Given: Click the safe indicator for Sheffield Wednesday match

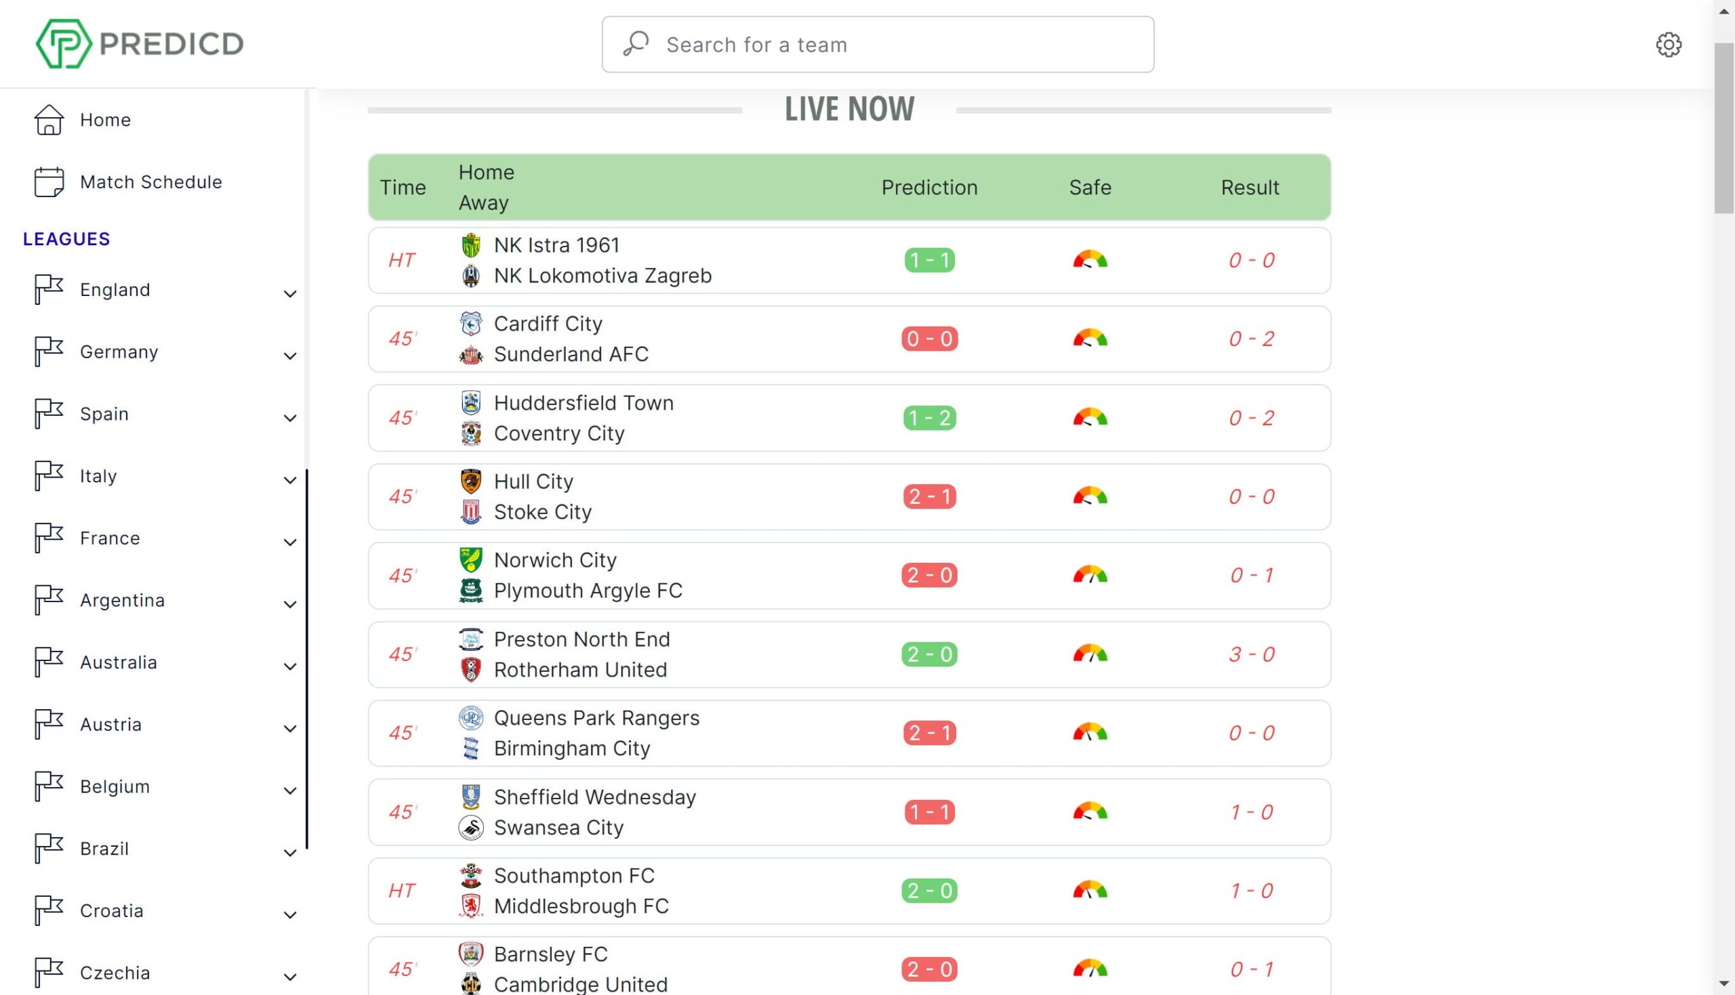Looking at the screenshot, I should click(x=1089, y=810).
